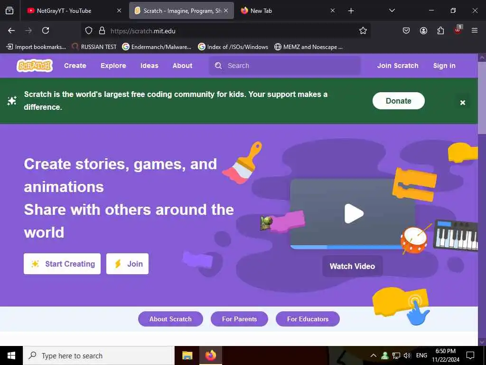Click the Windows Start button

pos(11,355)
